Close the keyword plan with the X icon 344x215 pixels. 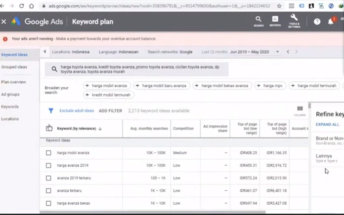click(x=4, y=22)
